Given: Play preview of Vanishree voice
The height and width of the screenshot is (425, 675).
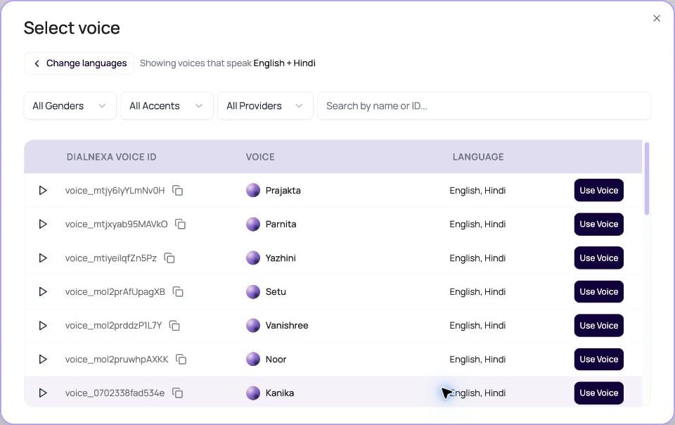Looking at the screenshot, I should click(43, 326).
